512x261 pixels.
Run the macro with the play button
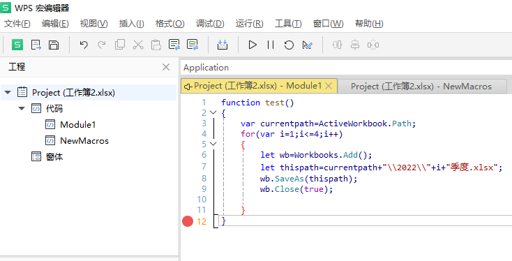tap(253, 45)
